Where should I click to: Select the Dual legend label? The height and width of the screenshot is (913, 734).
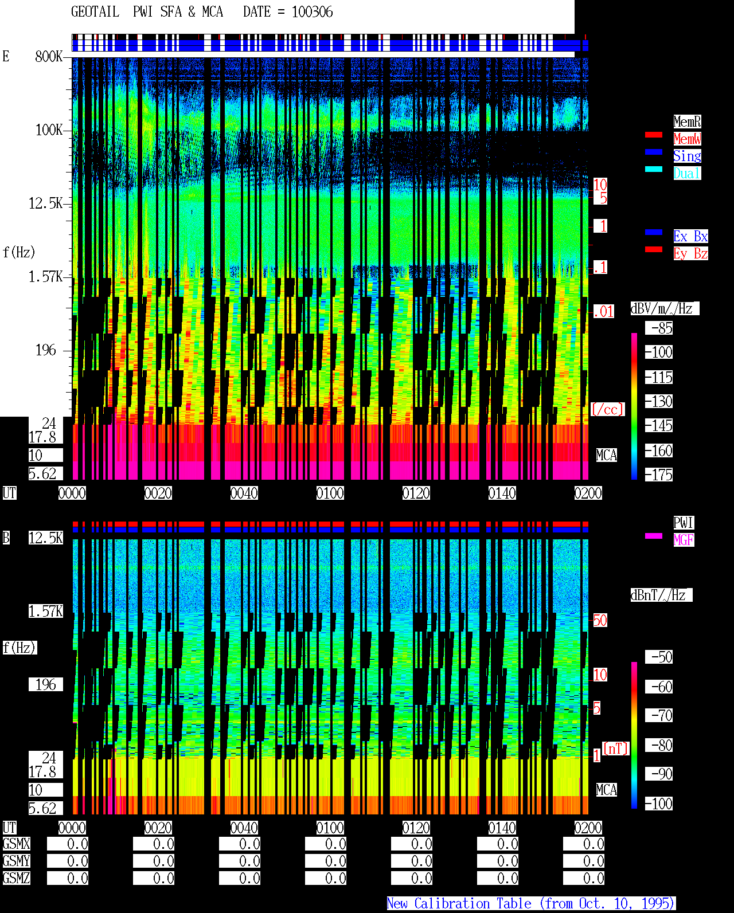687,173
